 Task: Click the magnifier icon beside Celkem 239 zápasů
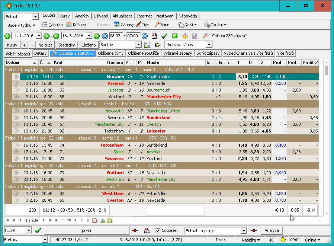[205, 36]
